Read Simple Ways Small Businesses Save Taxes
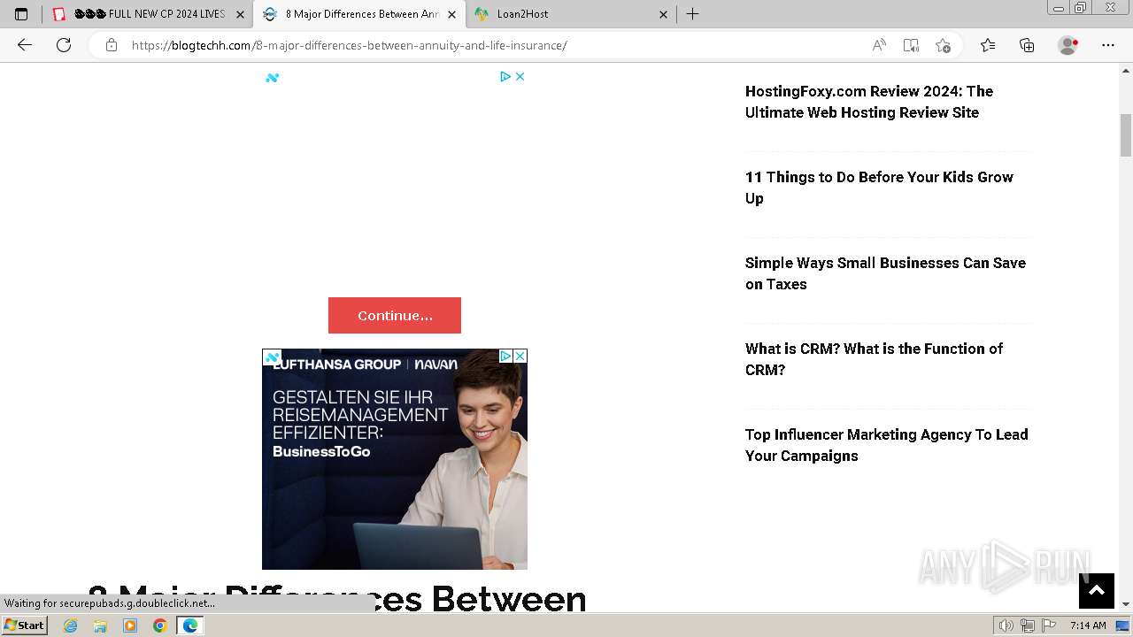1133x637 pixels. click(x=885, y=273)
